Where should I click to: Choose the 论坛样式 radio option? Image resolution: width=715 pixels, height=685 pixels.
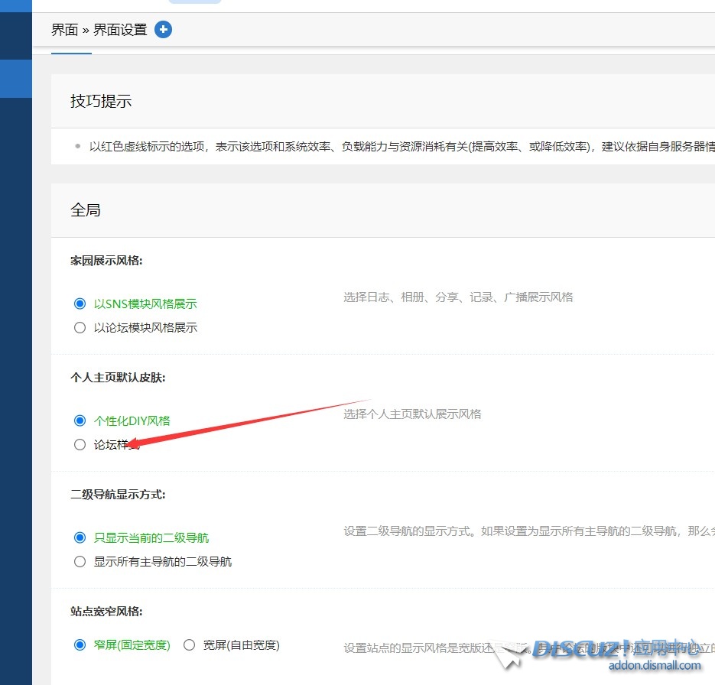pos(80,444)
